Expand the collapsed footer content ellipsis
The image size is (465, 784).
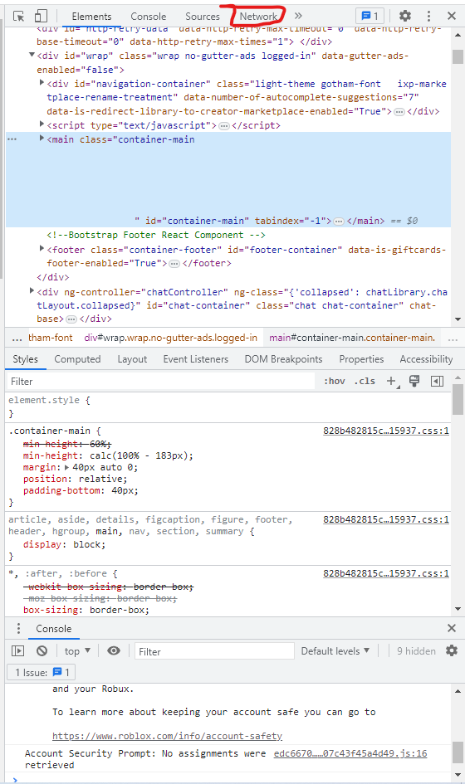(x=174, y=264)
